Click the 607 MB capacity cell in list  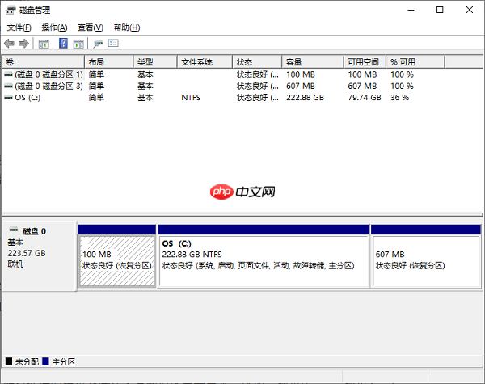[x=301, y=86]
